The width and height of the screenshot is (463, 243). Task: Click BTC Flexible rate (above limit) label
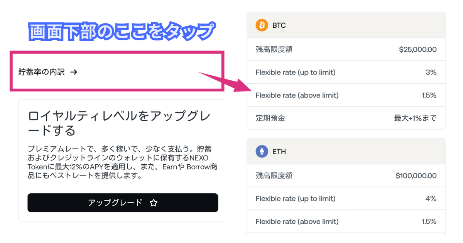[x=297, y=95]
